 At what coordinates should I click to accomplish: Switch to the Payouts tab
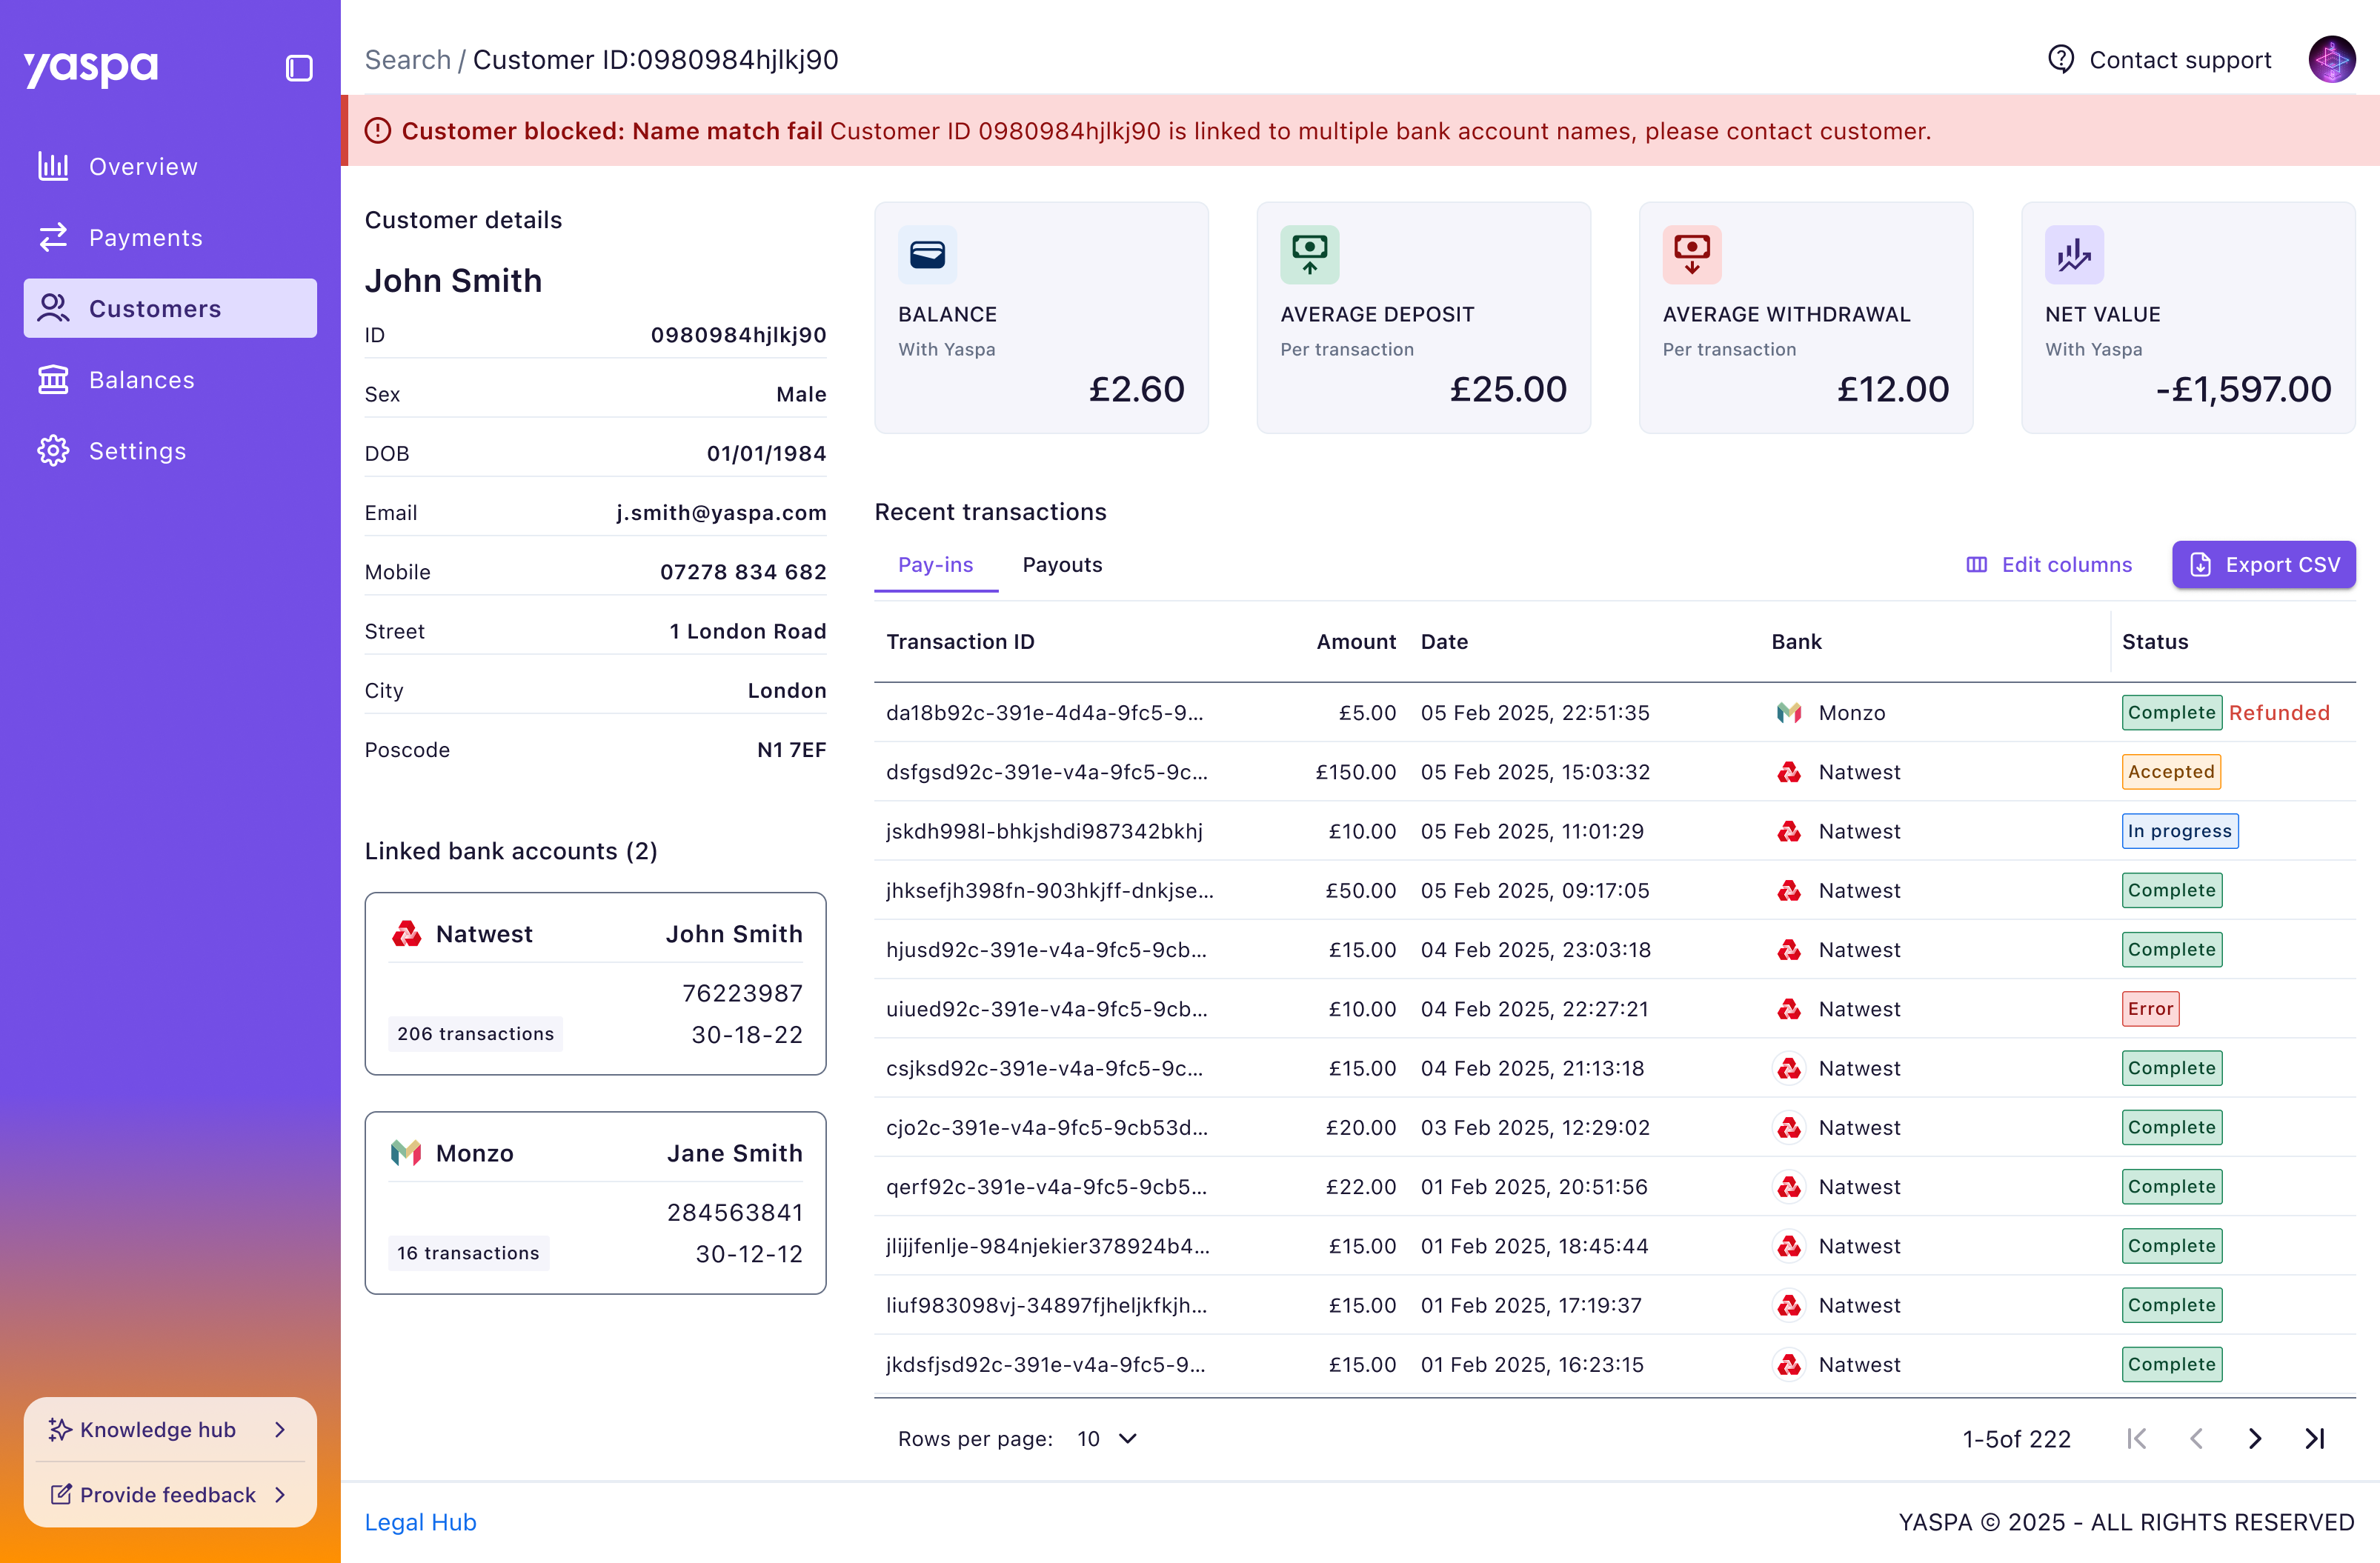point(1061,564)
